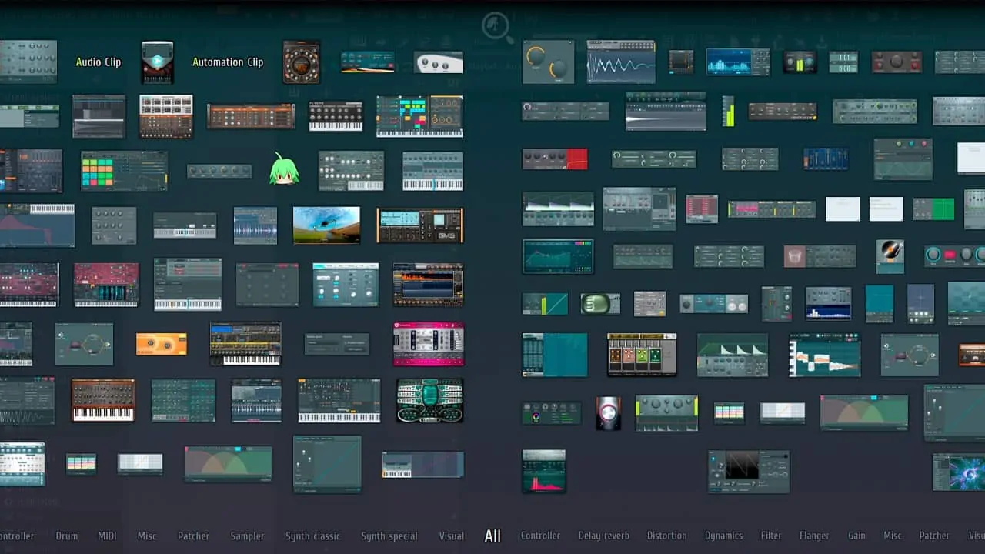Open the Dynamics effects category
985x554 pixels.
(724, 536)
